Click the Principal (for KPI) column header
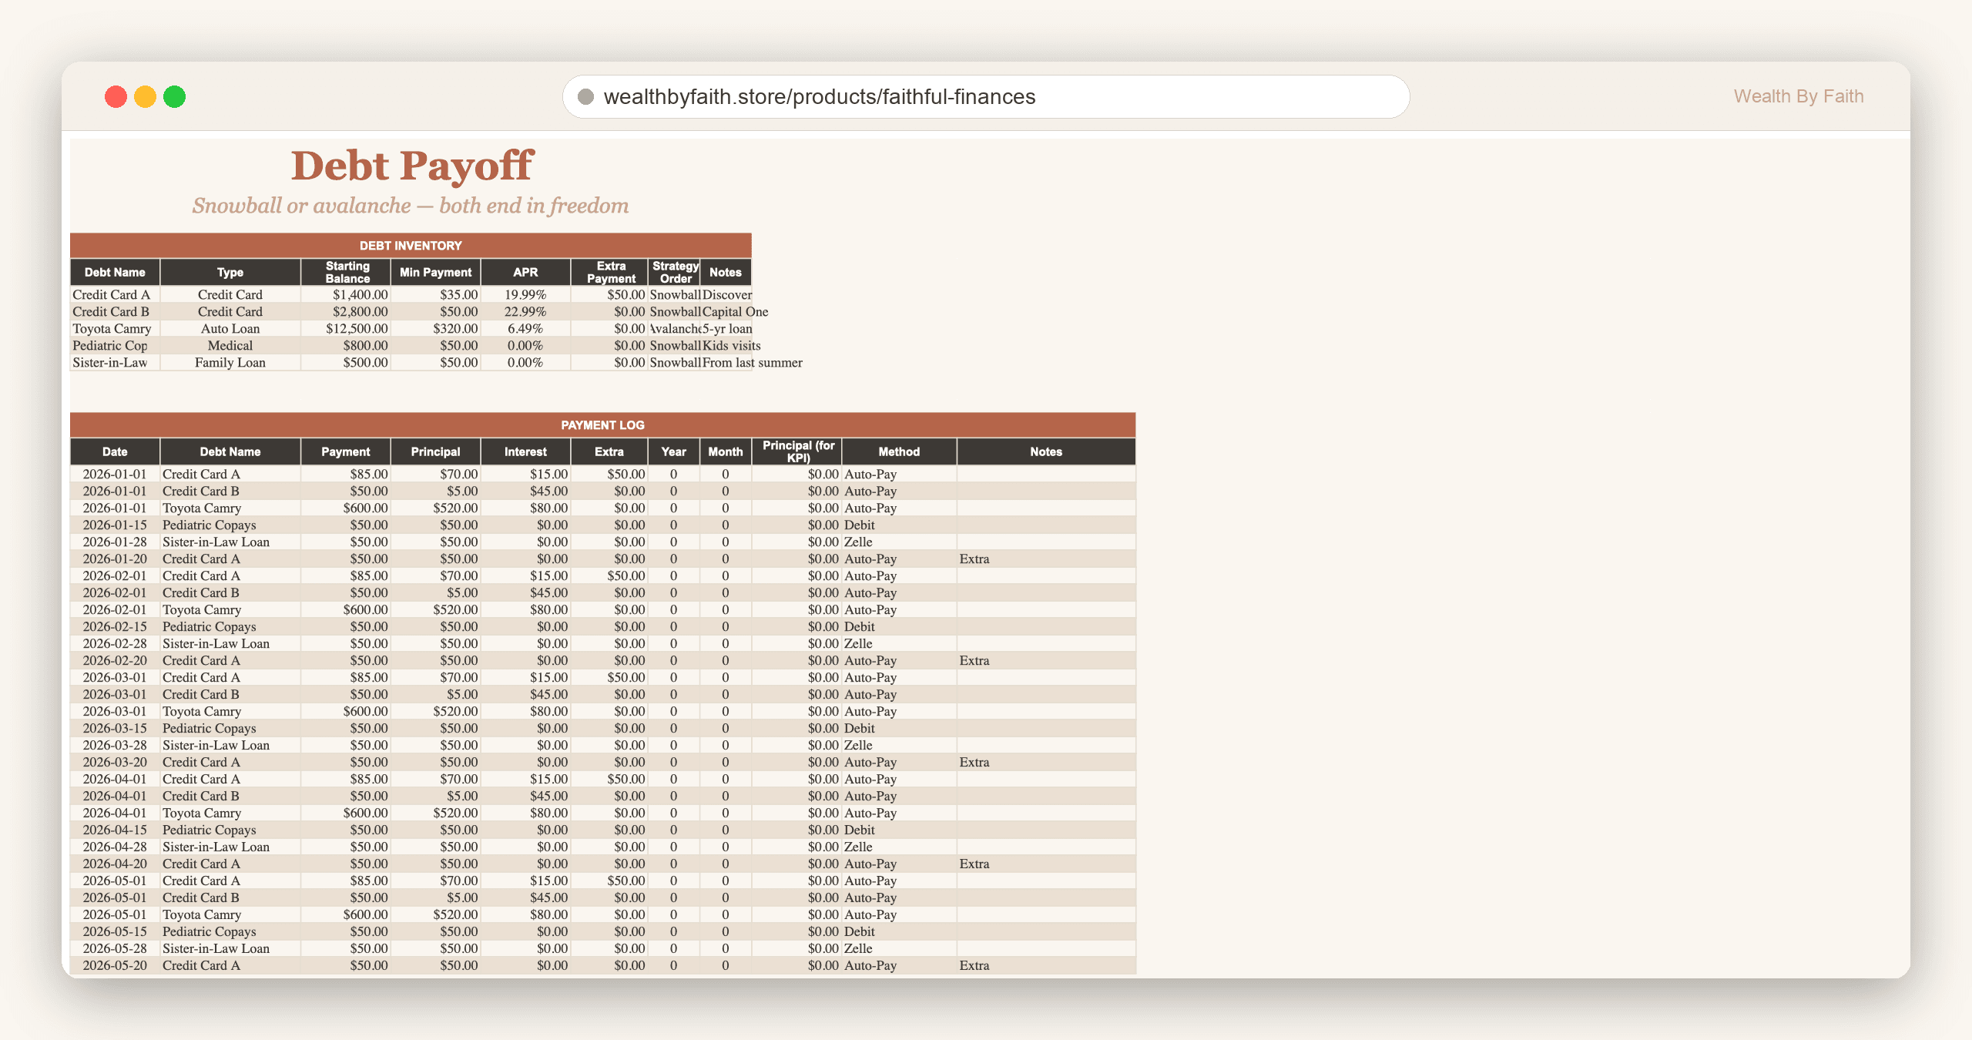 [797, 451]
